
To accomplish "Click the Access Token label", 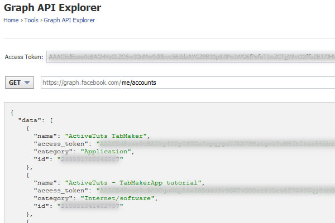I will 24,57.
